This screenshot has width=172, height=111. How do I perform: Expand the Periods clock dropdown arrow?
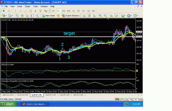(x=131, y=16)
